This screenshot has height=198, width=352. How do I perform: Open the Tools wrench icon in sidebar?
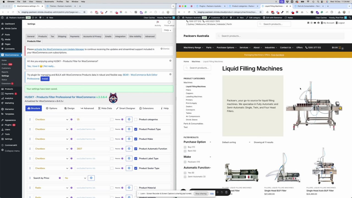[x=2, y=134]
